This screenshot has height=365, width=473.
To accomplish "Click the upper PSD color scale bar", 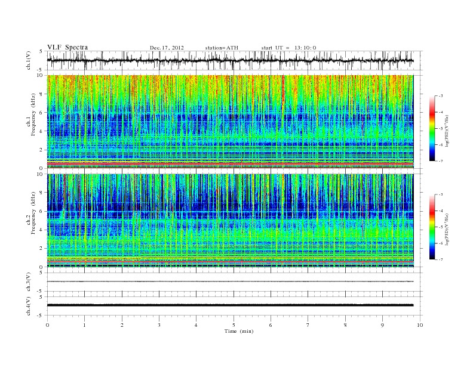I will point(432,128).
